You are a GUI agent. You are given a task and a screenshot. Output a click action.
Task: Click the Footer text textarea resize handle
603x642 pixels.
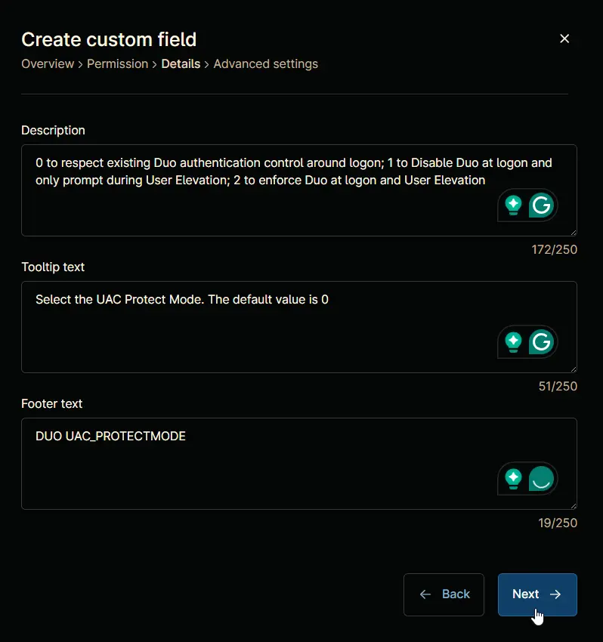tap(573, 506)
